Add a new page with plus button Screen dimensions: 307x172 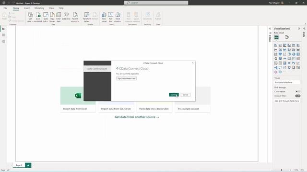point(28,165)
